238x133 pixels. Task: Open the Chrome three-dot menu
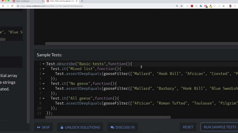point(235,6)
